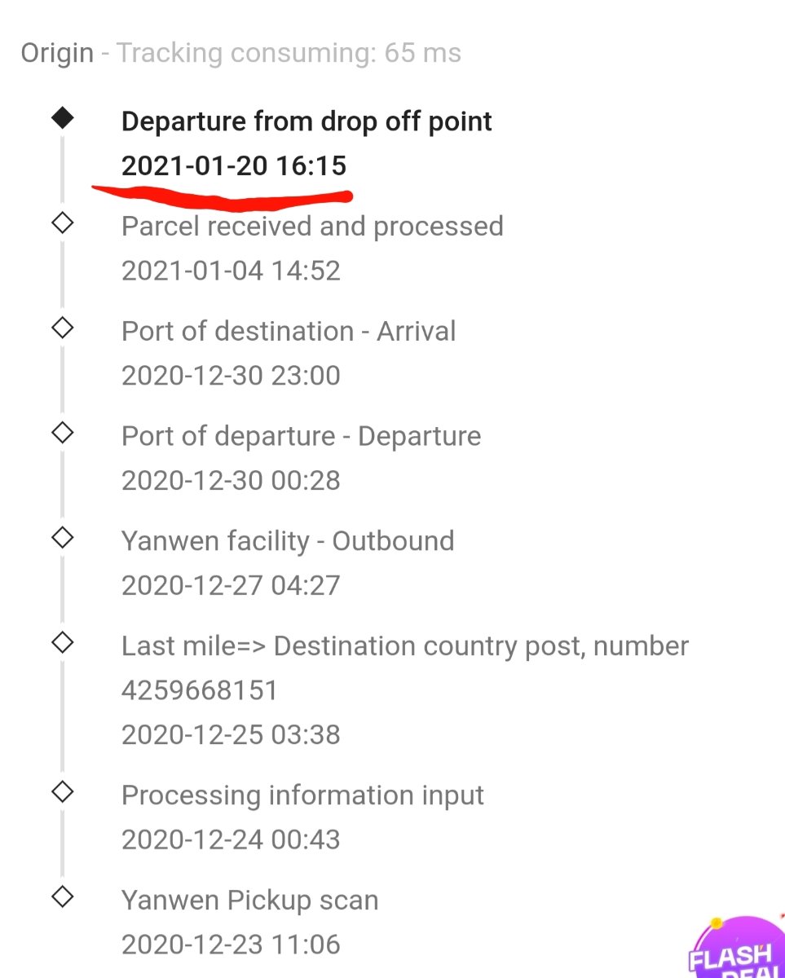Tap the Parcel received and processed text

[312, 226]
